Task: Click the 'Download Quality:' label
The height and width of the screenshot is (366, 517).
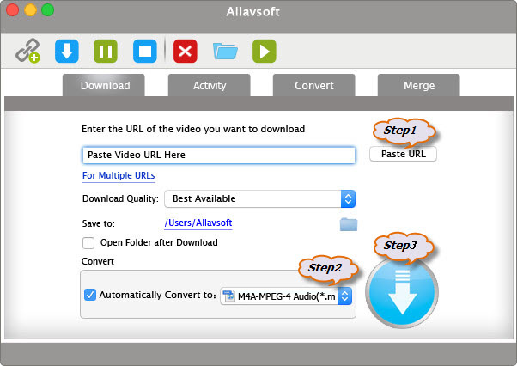Action: point(120,198)
